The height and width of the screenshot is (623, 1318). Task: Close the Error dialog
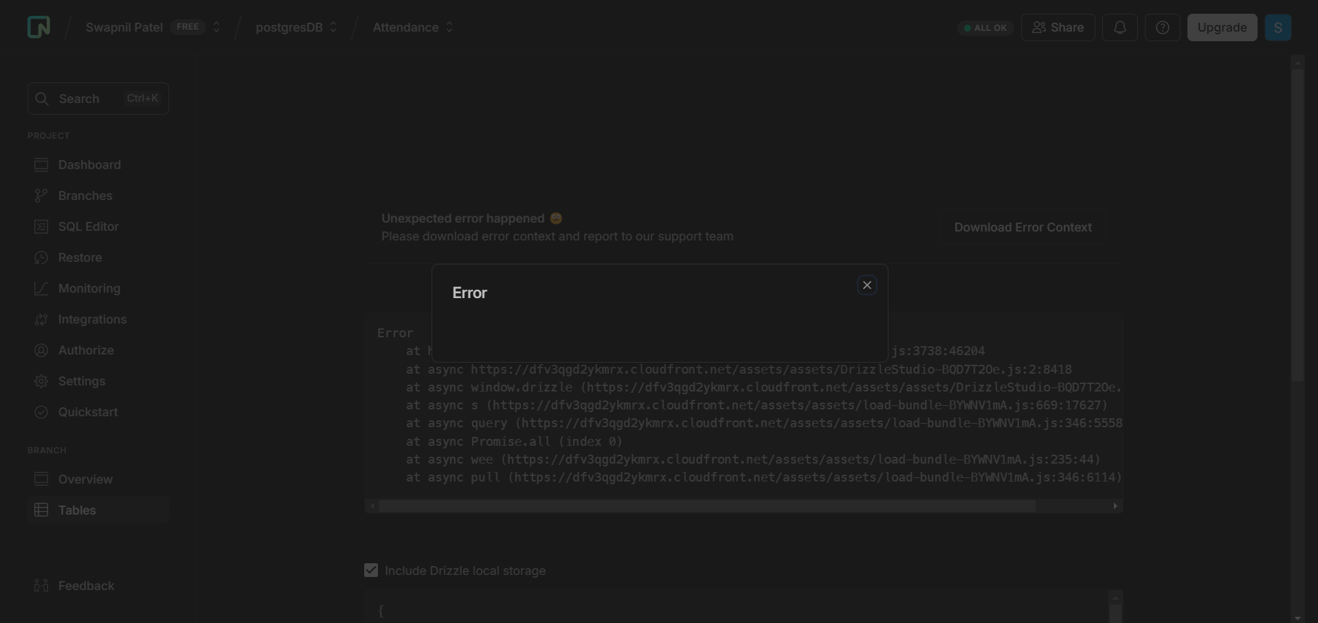point(867,285)
